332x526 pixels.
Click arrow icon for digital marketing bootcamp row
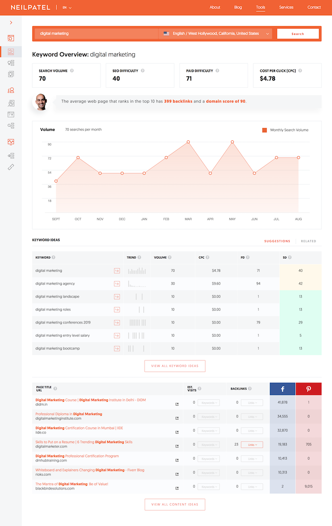click(x=117, y=349)
